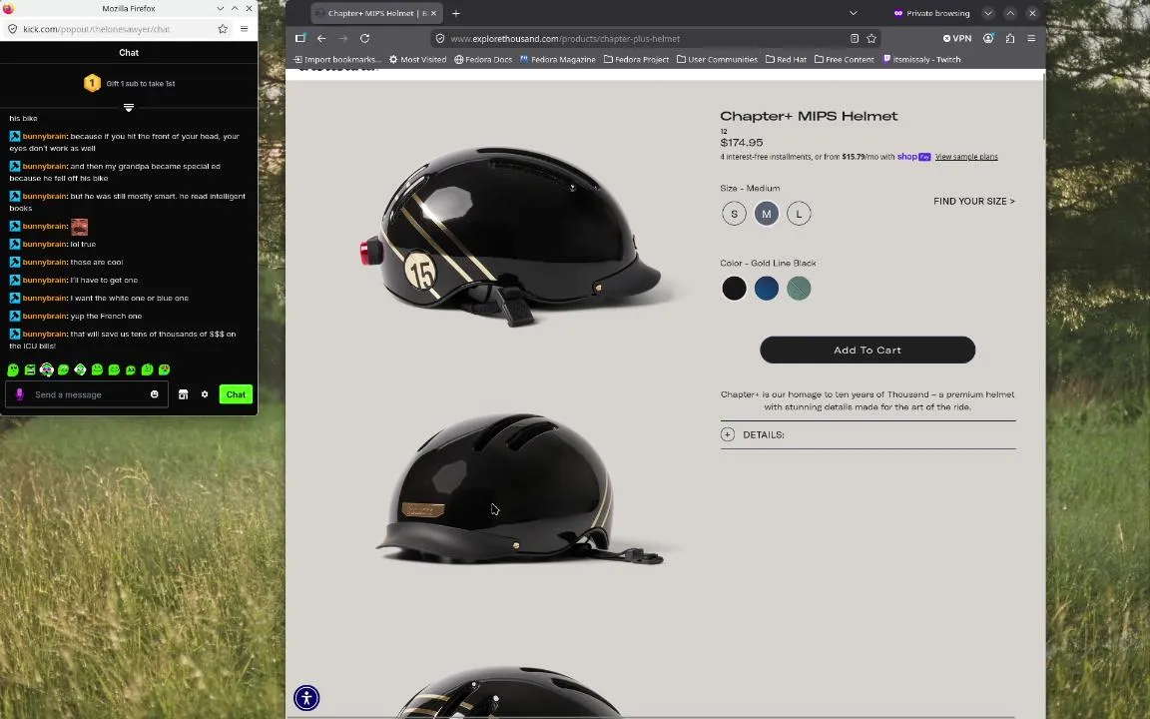
Task: Open itsmissaly - Twitch bookmark
Action: pos(921,60)
